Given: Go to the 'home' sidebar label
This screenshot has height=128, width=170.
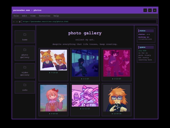Looking at the screenshot, I should pos(25,40).
